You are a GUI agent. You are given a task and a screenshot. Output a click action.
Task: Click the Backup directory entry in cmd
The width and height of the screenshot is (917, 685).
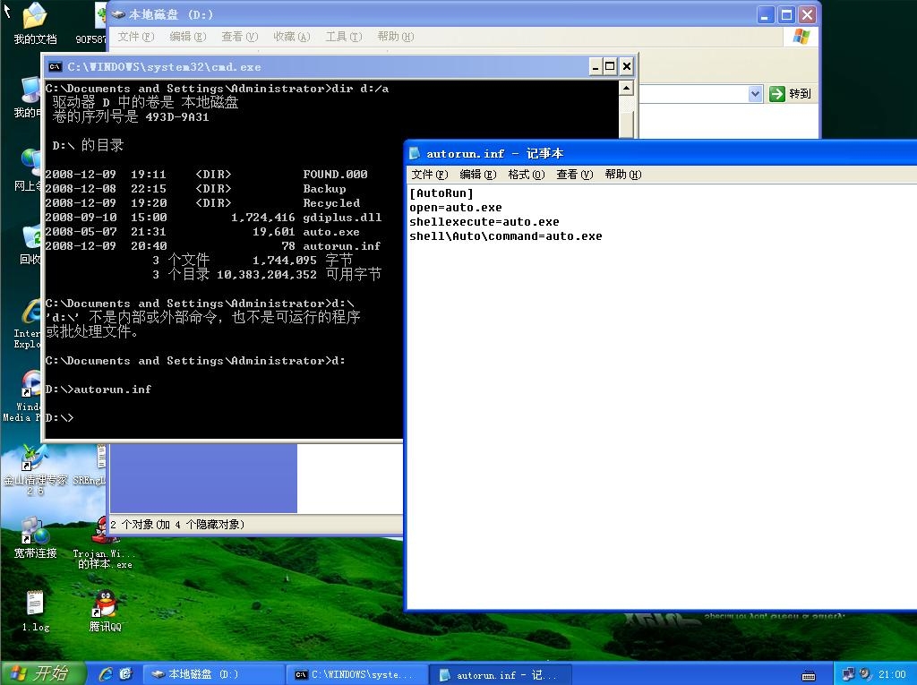coord(324,188)
